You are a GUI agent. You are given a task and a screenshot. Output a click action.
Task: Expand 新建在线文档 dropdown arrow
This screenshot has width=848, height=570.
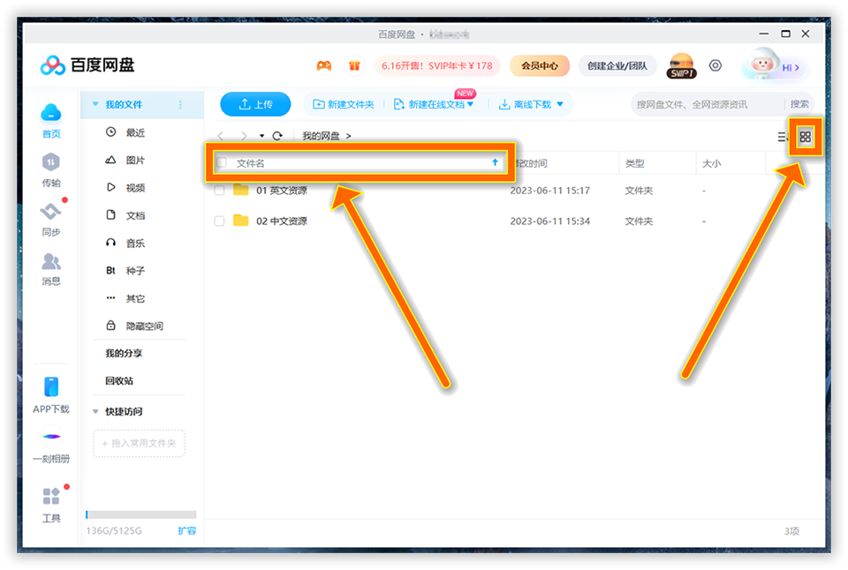[470, 105]
